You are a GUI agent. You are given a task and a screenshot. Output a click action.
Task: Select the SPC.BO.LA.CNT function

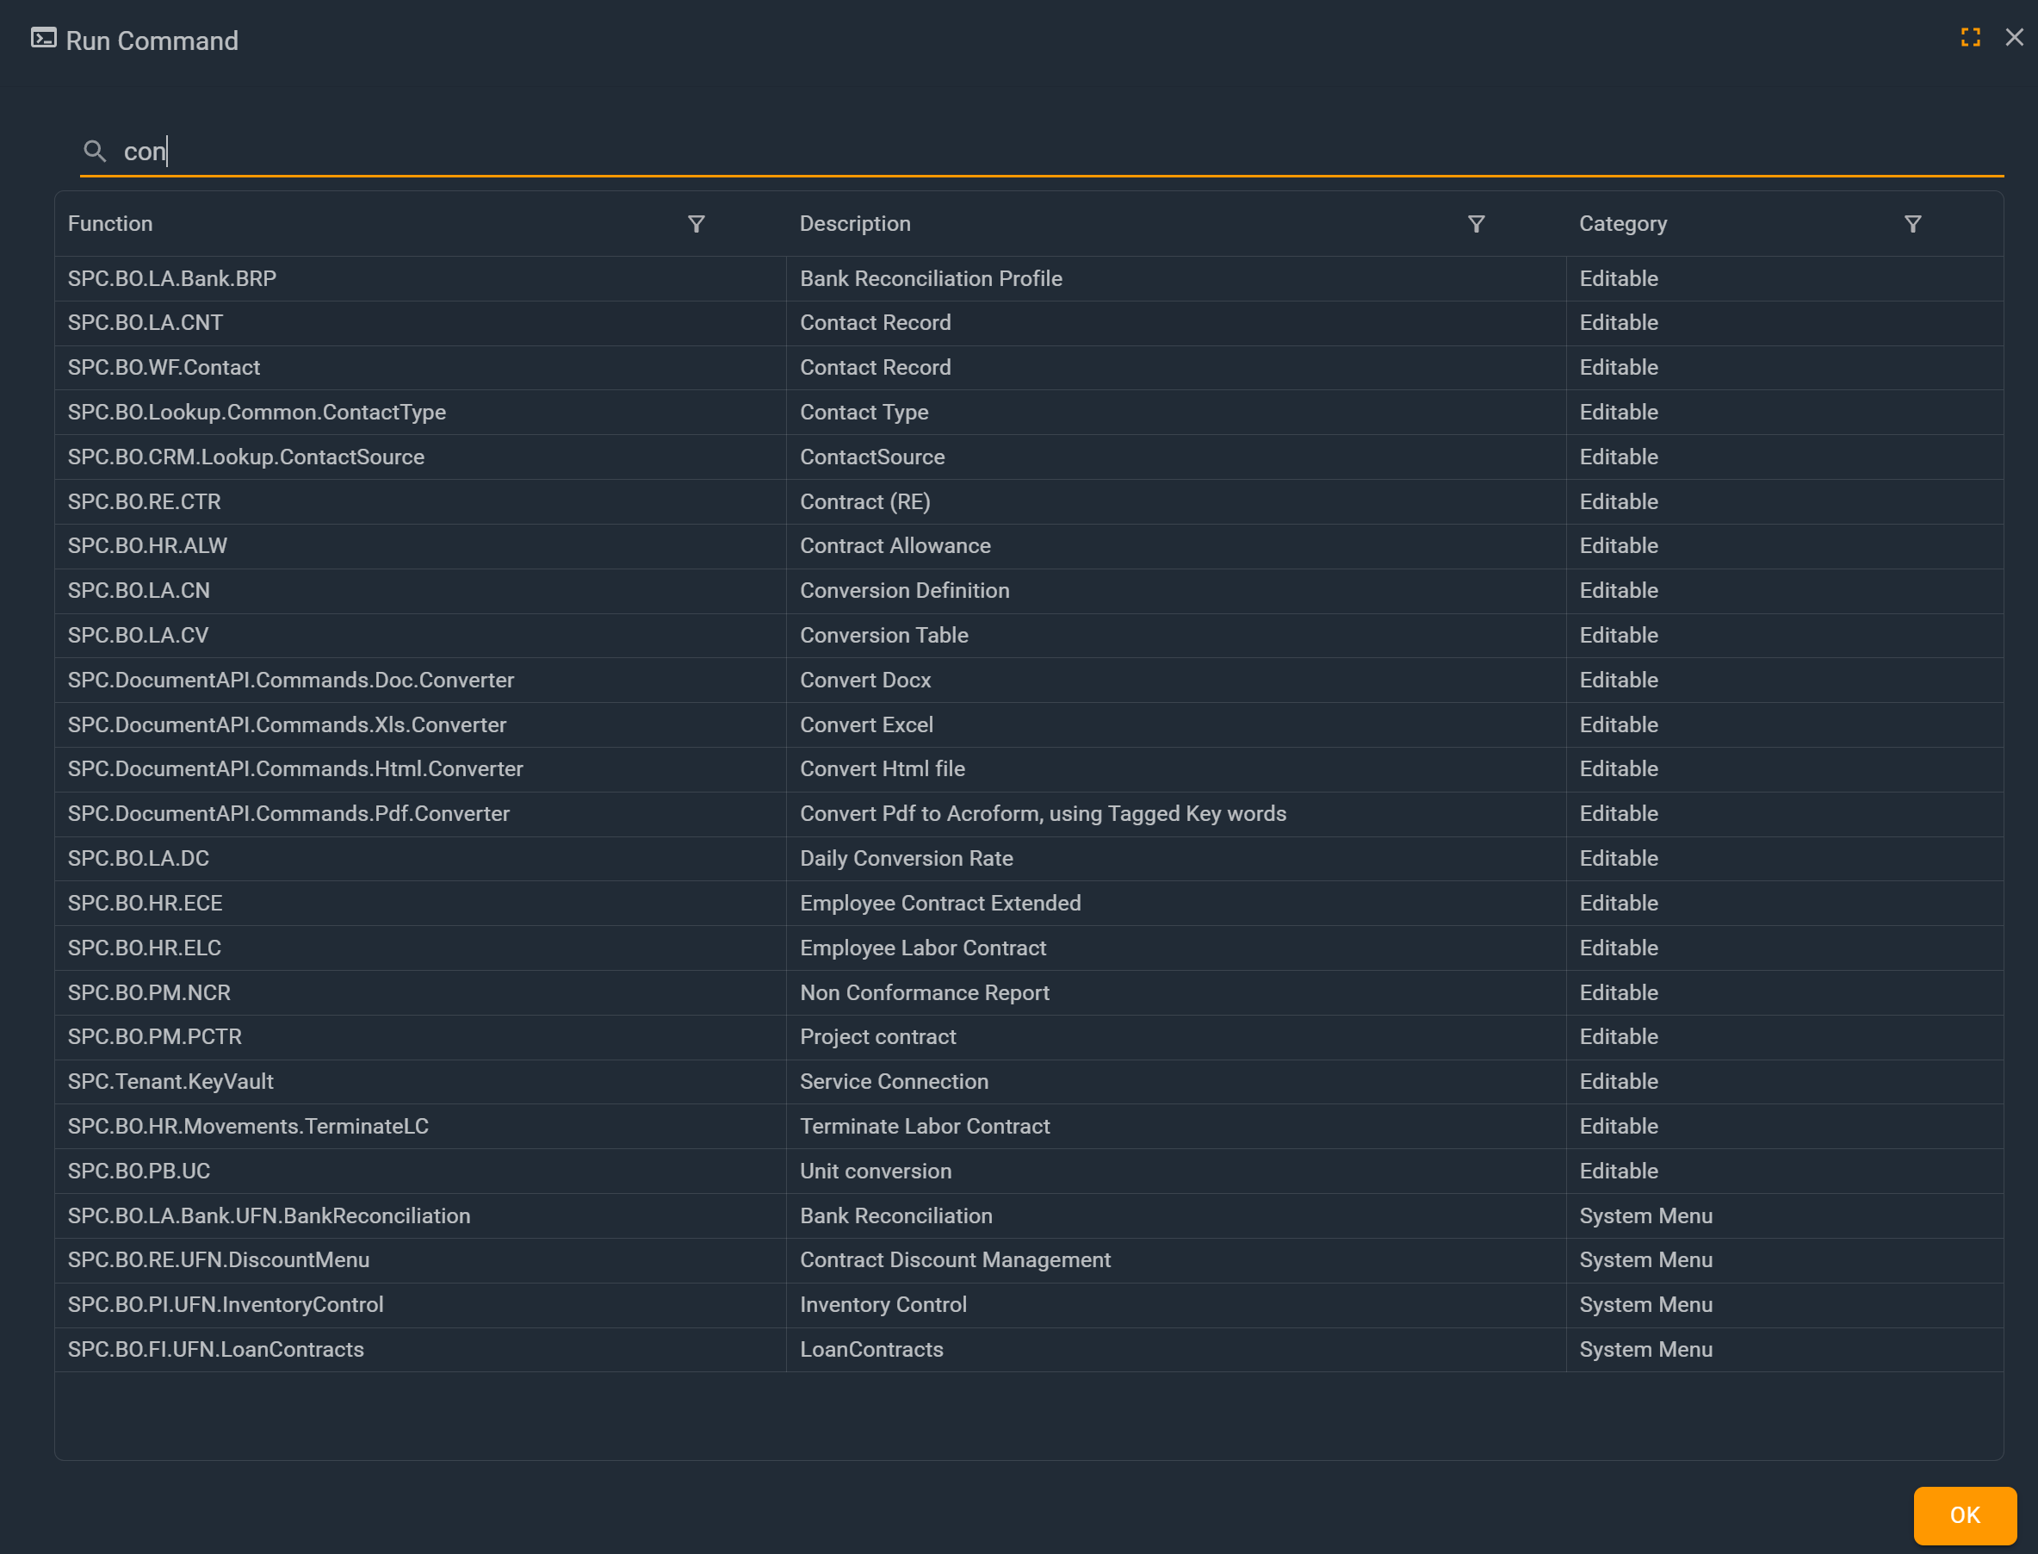pyautogui.click(x=146, y=323)
